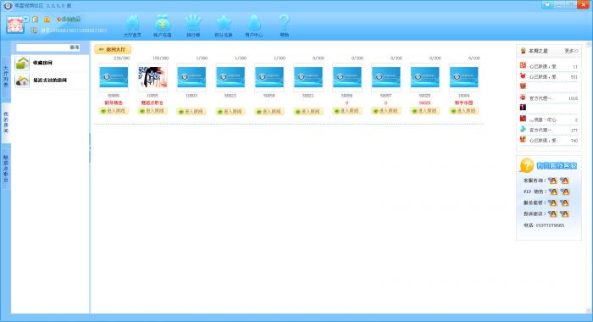This screenshot has width=593, height=322.
Task: Open the ranking list crown icon
Action: [x=193, y=25]
